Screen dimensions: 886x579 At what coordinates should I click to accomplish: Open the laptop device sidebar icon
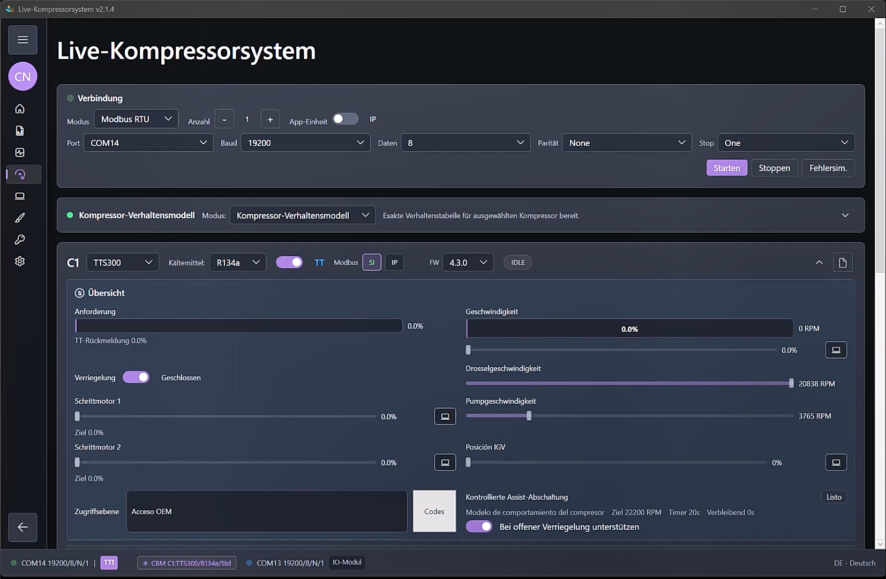pos(20,196)
